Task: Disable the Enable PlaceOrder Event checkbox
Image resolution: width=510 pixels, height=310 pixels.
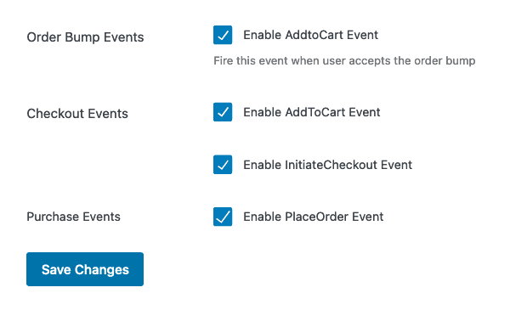Action: (x=223, y=217)
